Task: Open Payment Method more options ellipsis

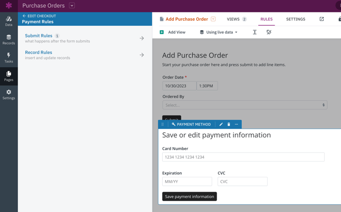Action: pyautogui.click(x=236, y=124)
